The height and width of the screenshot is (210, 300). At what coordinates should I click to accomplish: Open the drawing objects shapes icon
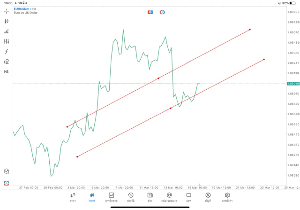(7, 62)
